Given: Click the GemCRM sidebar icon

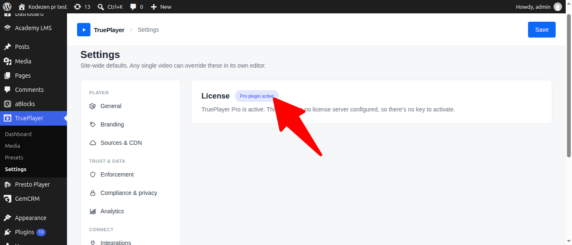Looking at the screenshot, I should [7, 199].
